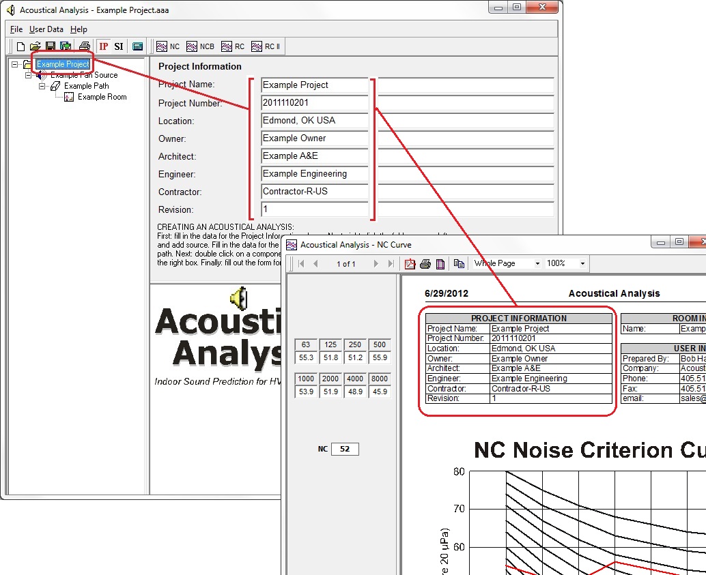Click the 1000 Hz level value 53.9
This screenshot has height=575, width=706.
[x=306, y=392]
